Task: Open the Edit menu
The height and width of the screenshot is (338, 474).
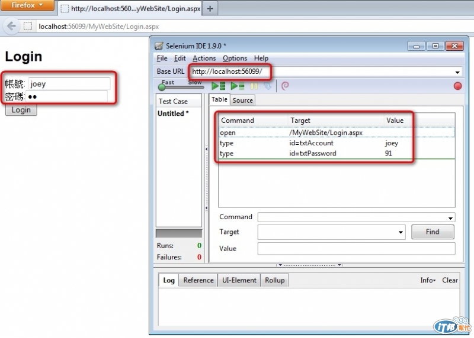Action: click(180, 58)
